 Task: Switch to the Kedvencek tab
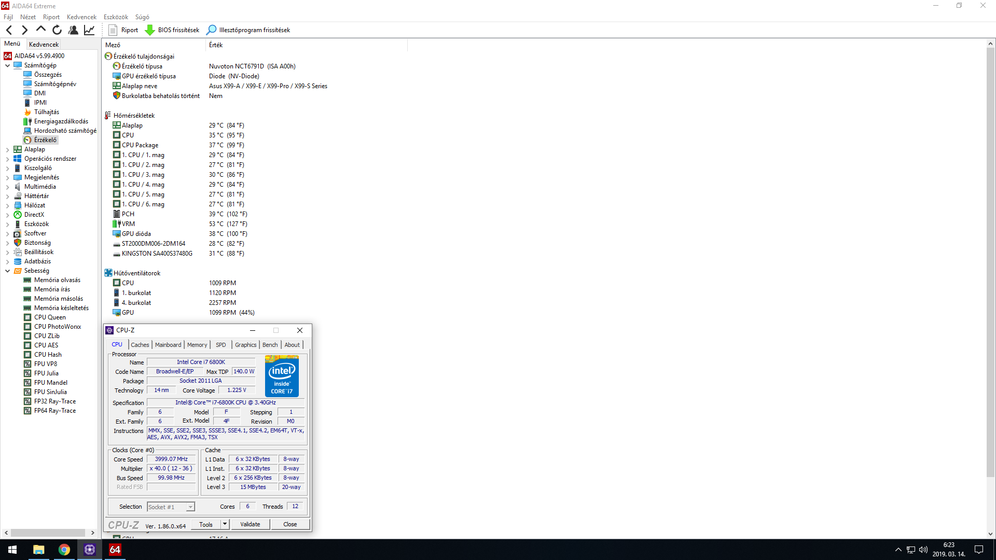[44, 45]
